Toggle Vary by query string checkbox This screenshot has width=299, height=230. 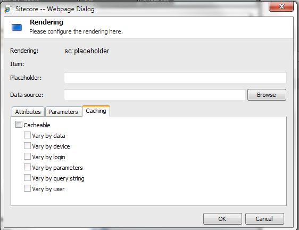(x=27, y=178)
